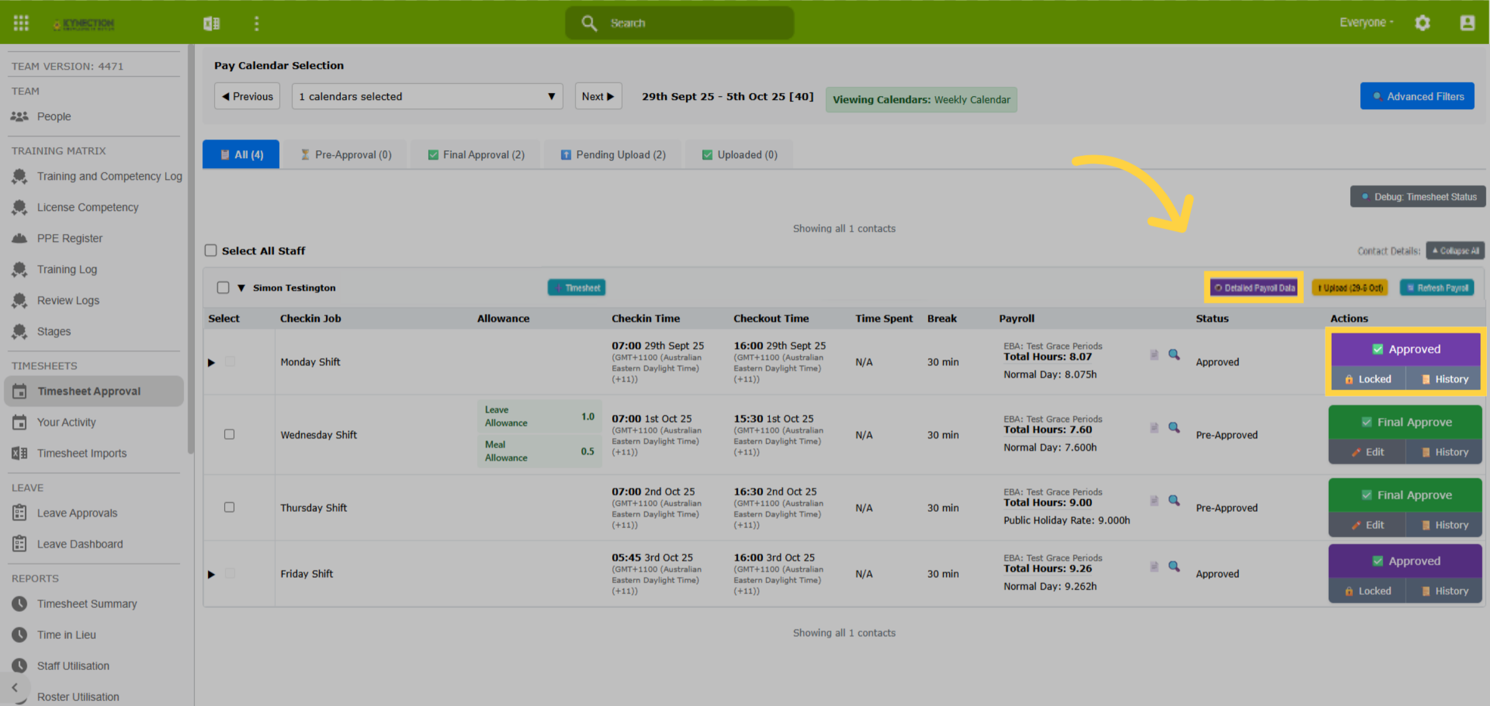Open Training and Competency Log
The image size is (1490, 706).
[x=109, y=176]
